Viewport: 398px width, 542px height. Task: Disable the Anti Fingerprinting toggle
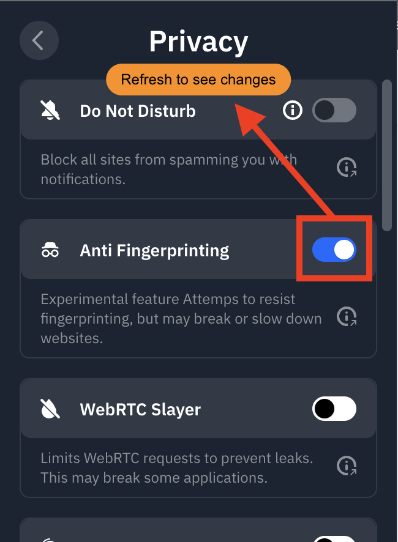(334, 250)
